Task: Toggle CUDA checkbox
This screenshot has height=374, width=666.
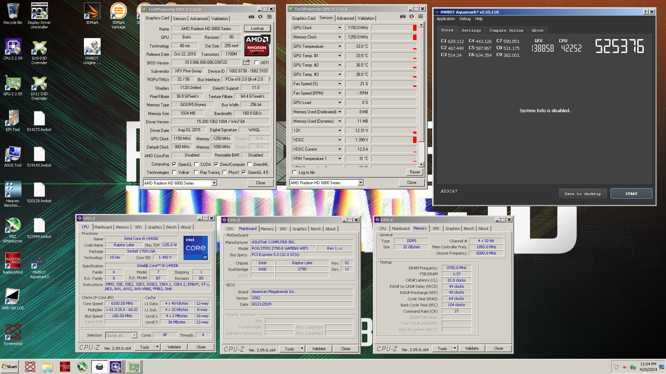Action: pos(196,164)
